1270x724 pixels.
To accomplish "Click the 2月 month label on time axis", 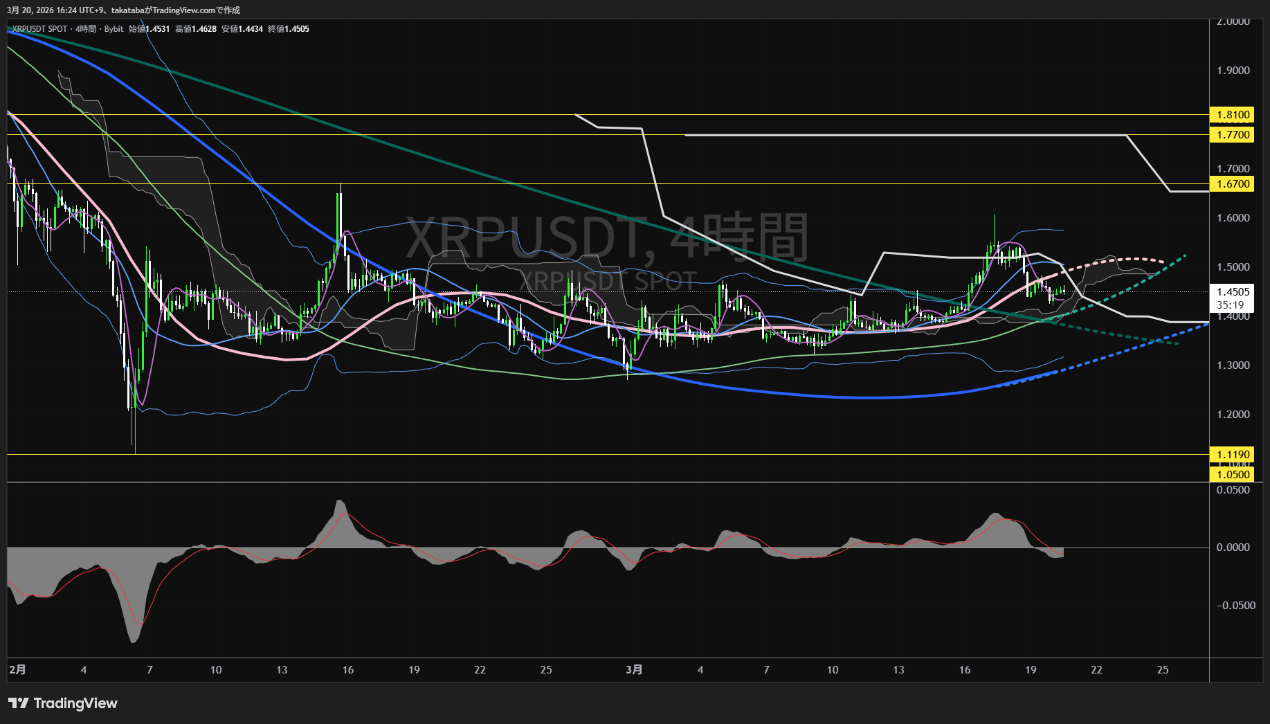I will tap(17, 669).
